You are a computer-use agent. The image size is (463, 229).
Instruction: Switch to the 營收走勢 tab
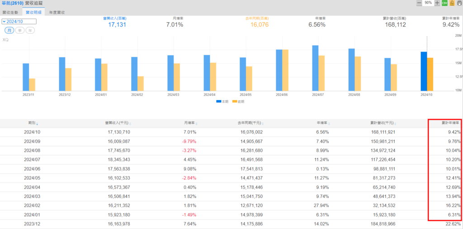click(x=11, y=12)
